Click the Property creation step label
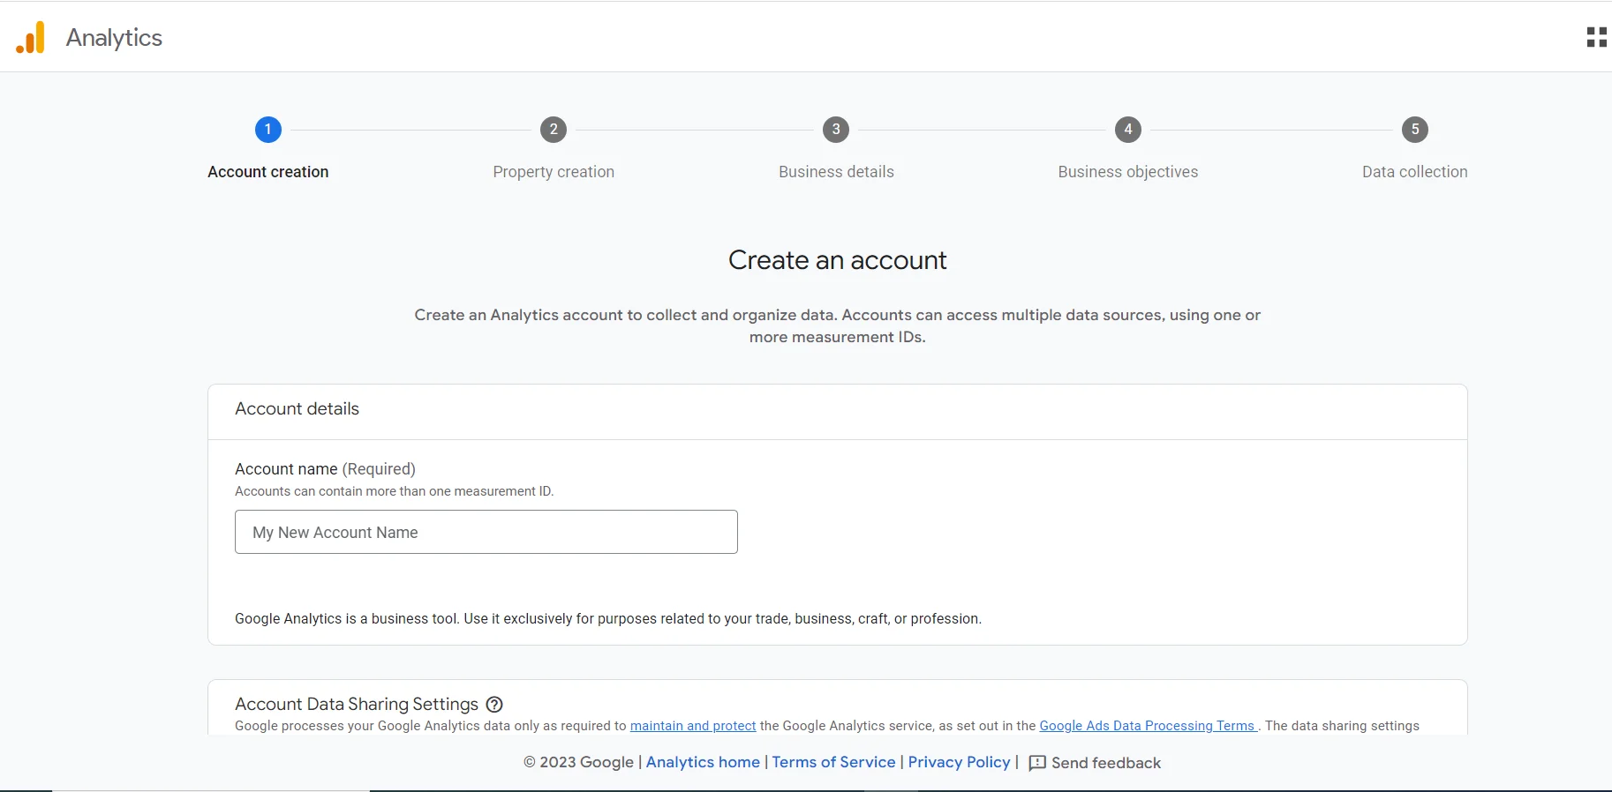Screen dimensions: 1612x792 point(554,172)
